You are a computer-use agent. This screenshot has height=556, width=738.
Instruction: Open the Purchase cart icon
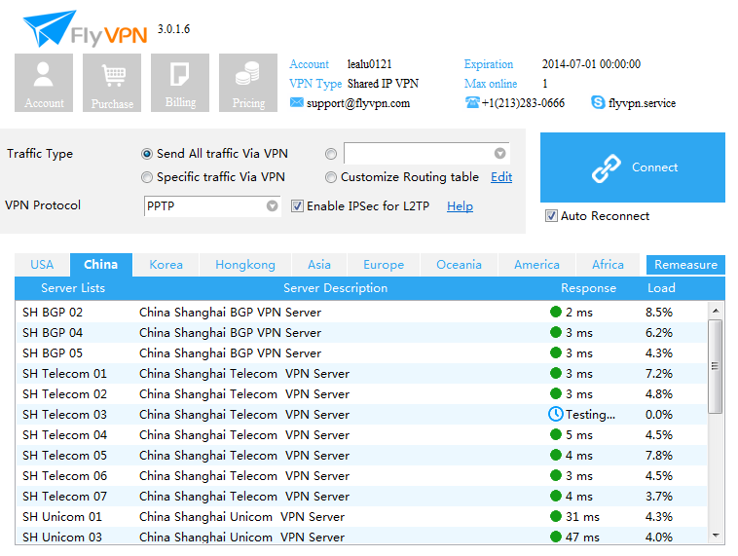coord(112,83)
